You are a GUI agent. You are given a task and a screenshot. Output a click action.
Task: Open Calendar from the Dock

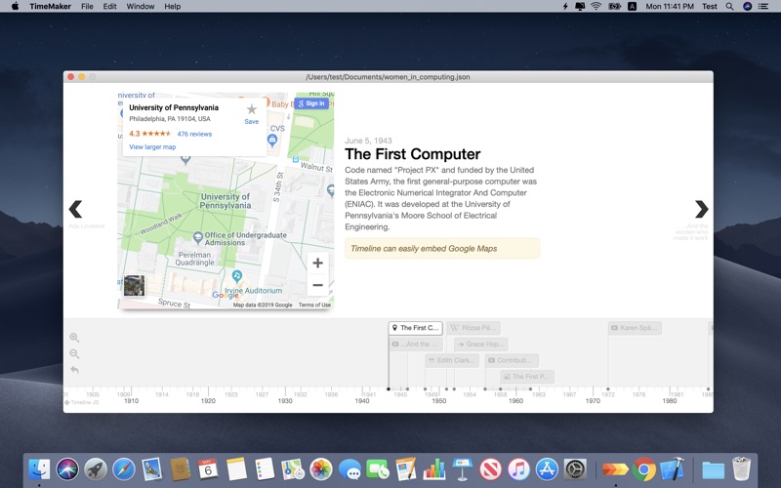208,469
